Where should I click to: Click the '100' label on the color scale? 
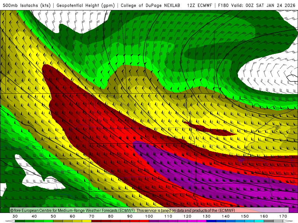[149, 216]
